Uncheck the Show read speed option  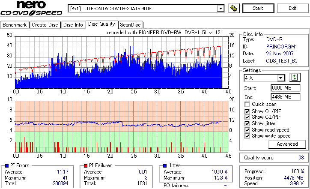247,130
